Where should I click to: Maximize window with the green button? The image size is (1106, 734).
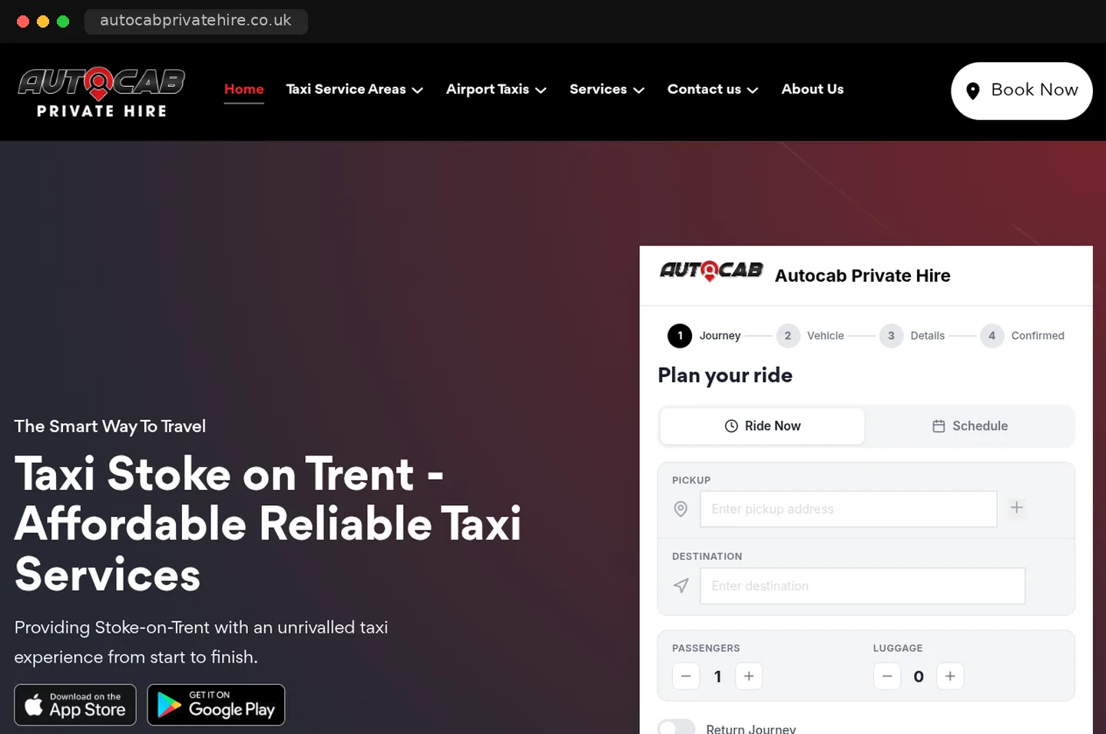click(x=63, y=21)
